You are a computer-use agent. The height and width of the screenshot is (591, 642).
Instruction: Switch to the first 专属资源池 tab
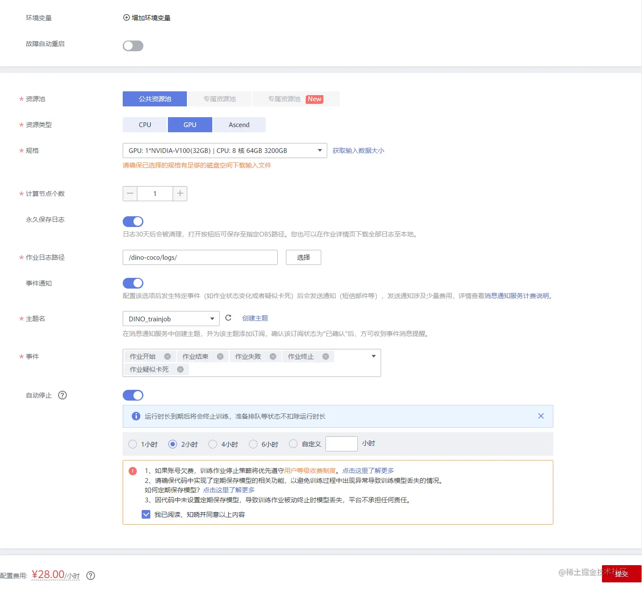(220, 99)
